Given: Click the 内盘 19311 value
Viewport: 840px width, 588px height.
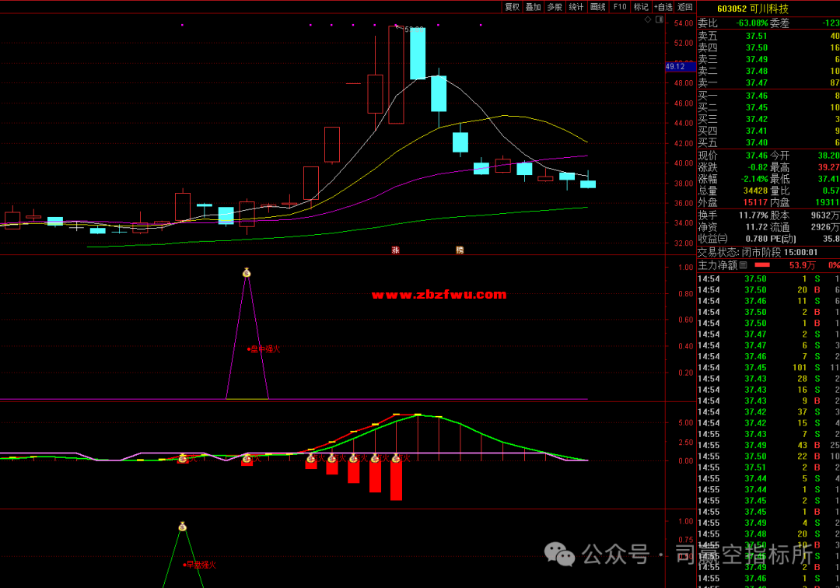Looking at the screenshot, I should click(x=827, y=203).
